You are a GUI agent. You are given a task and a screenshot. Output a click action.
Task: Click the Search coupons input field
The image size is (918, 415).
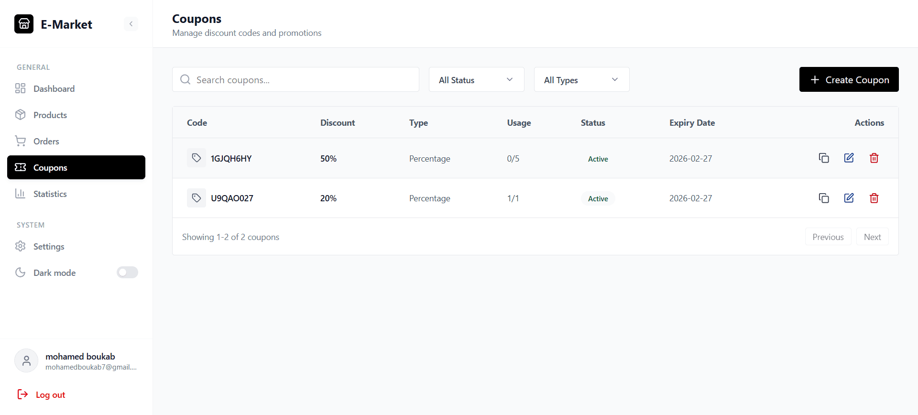click(295, 79)
